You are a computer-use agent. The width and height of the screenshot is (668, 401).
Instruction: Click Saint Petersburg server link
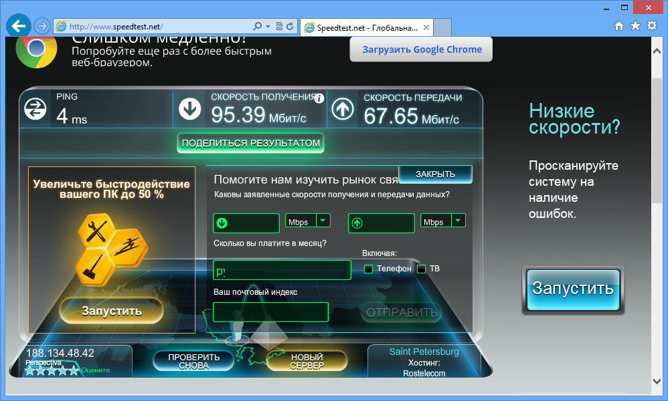[424, 352]
